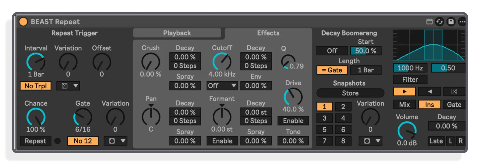Click the save preset floppy disk icon

point(451,22)
